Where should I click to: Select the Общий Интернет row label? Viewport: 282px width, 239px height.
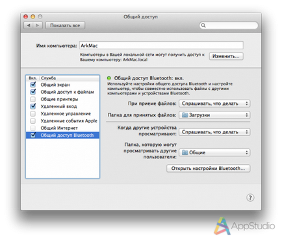(x=59, y=128)
